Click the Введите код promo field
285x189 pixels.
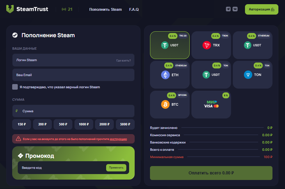pyautogui.click(x=61, y=168)
